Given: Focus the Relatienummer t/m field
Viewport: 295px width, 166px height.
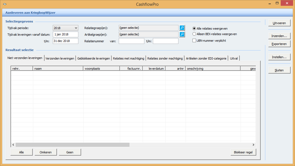Looking at the screenshot, I should point(166,41).
